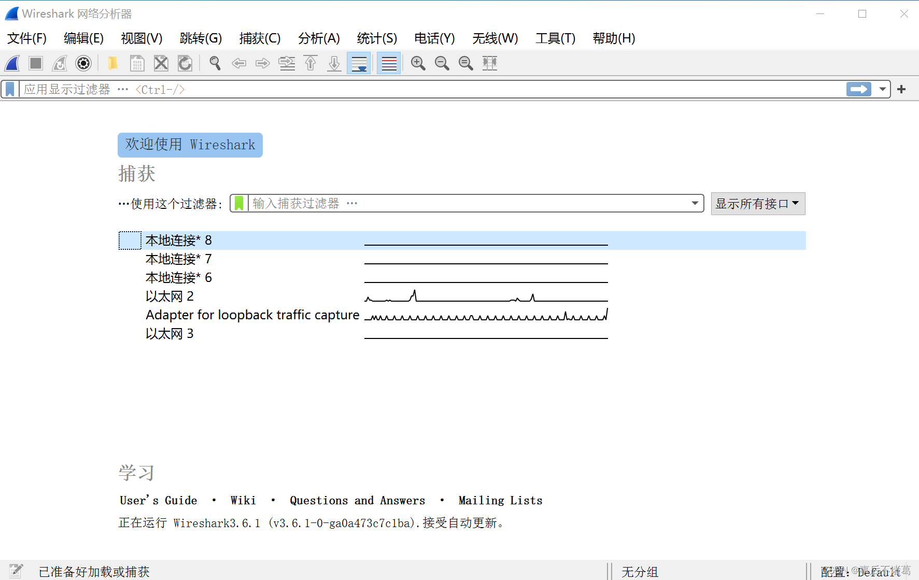Click the go to specified packet icon
The image size is (919, 580).
(287, 63)
